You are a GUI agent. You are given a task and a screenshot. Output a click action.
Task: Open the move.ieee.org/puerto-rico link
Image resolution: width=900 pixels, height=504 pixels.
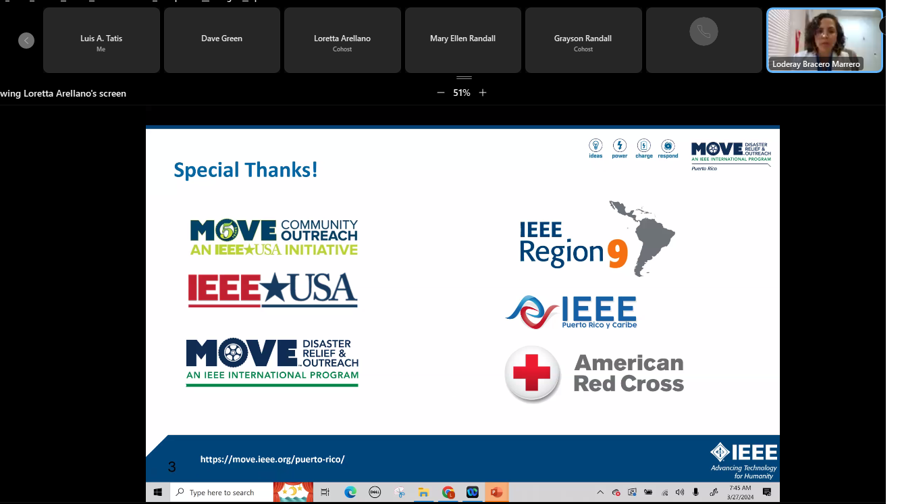(272, 459)
